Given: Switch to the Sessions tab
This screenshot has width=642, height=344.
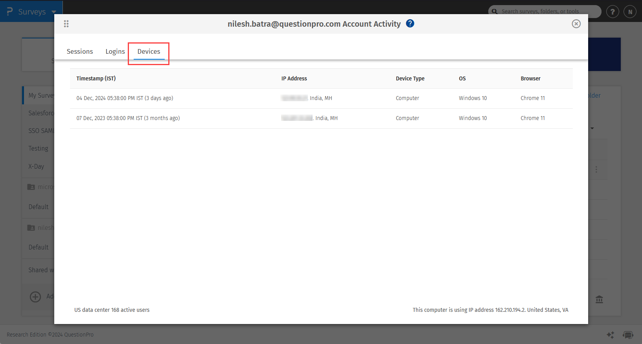Looking at the screenshot, I should coord(80,51).
